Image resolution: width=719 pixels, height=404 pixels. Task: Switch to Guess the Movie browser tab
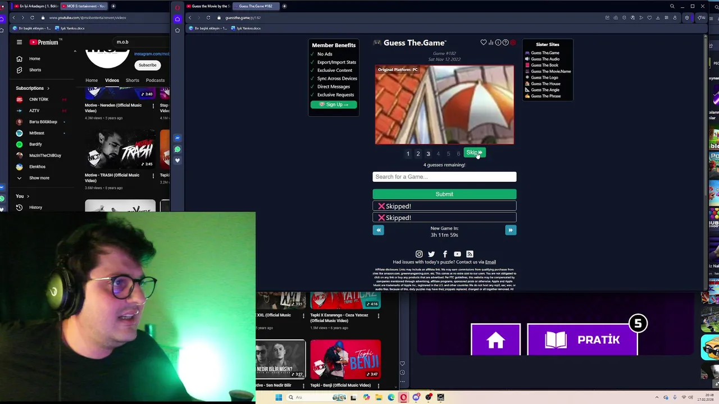pyautogui.click(x=208, y=6)
